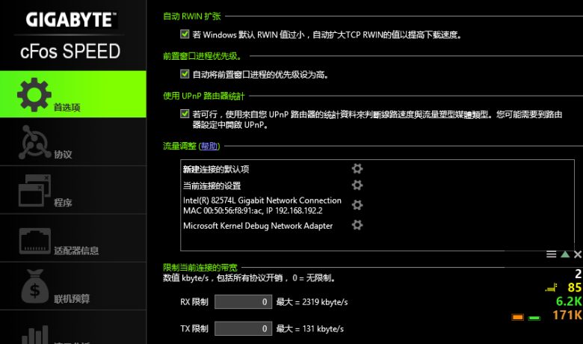The image size is (583, 344).
Task: Open the 联机预算 money bag icon
Action: [x=34, y=286]
